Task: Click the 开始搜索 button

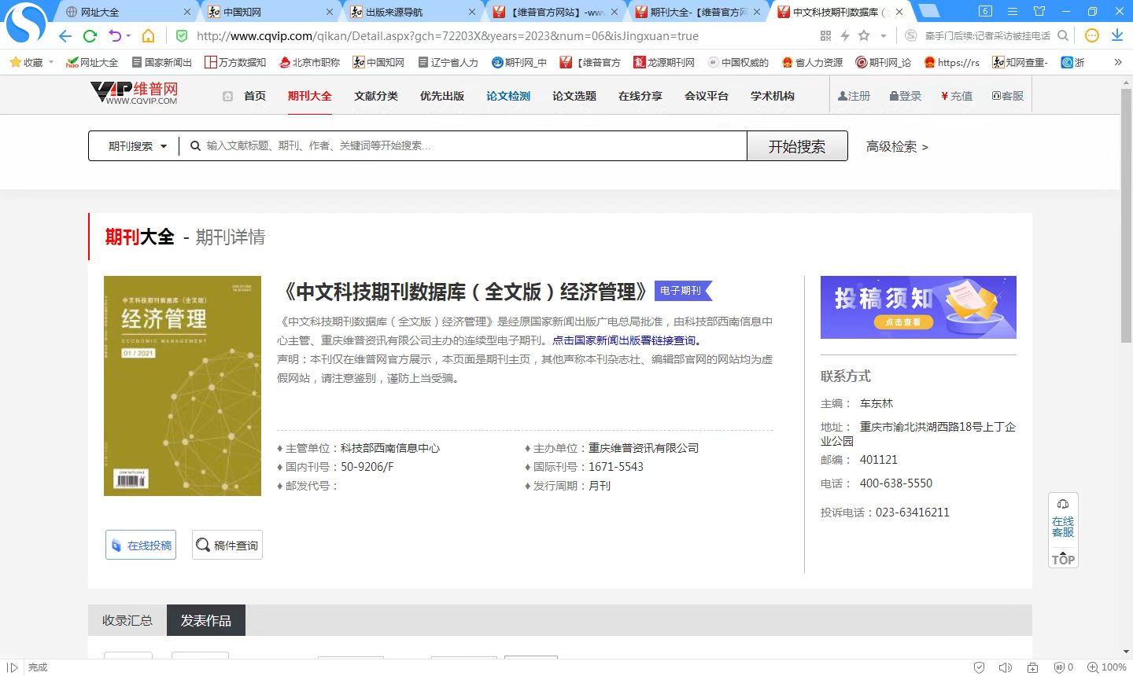Action: coord(796,146)
